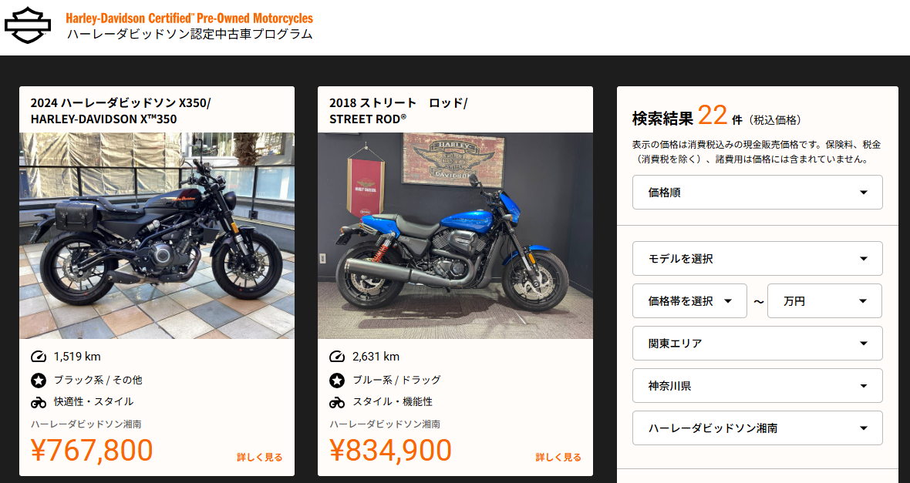Select dealer in ハーレーダビッドソン湘南 dropdown
Viewport: 910px width, 483px height.
(x=757, y=428)
